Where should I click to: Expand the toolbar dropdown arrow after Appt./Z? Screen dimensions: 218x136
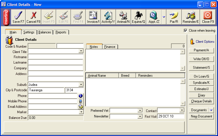click(164, 17)
